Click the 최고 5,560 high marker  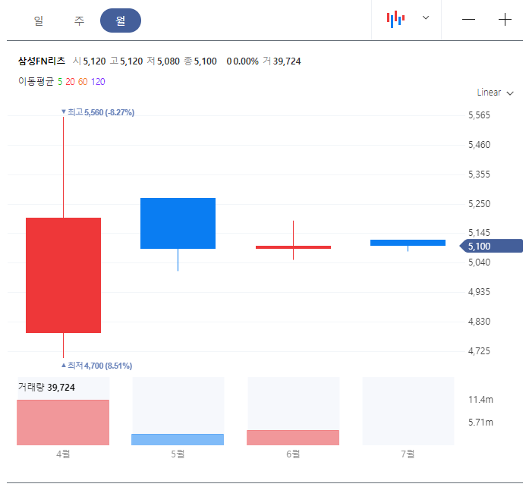(98, 112)
